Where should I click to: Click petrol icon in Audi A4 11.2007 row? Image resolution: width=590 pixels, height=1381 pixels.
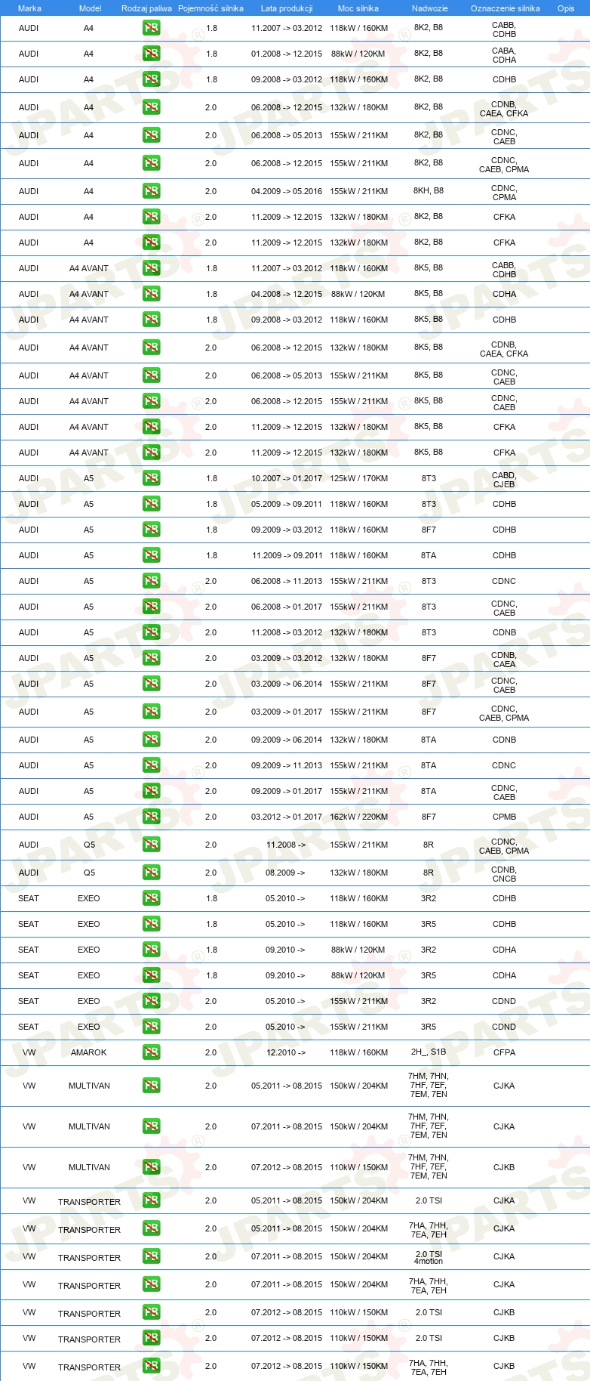tap(152, 28)
